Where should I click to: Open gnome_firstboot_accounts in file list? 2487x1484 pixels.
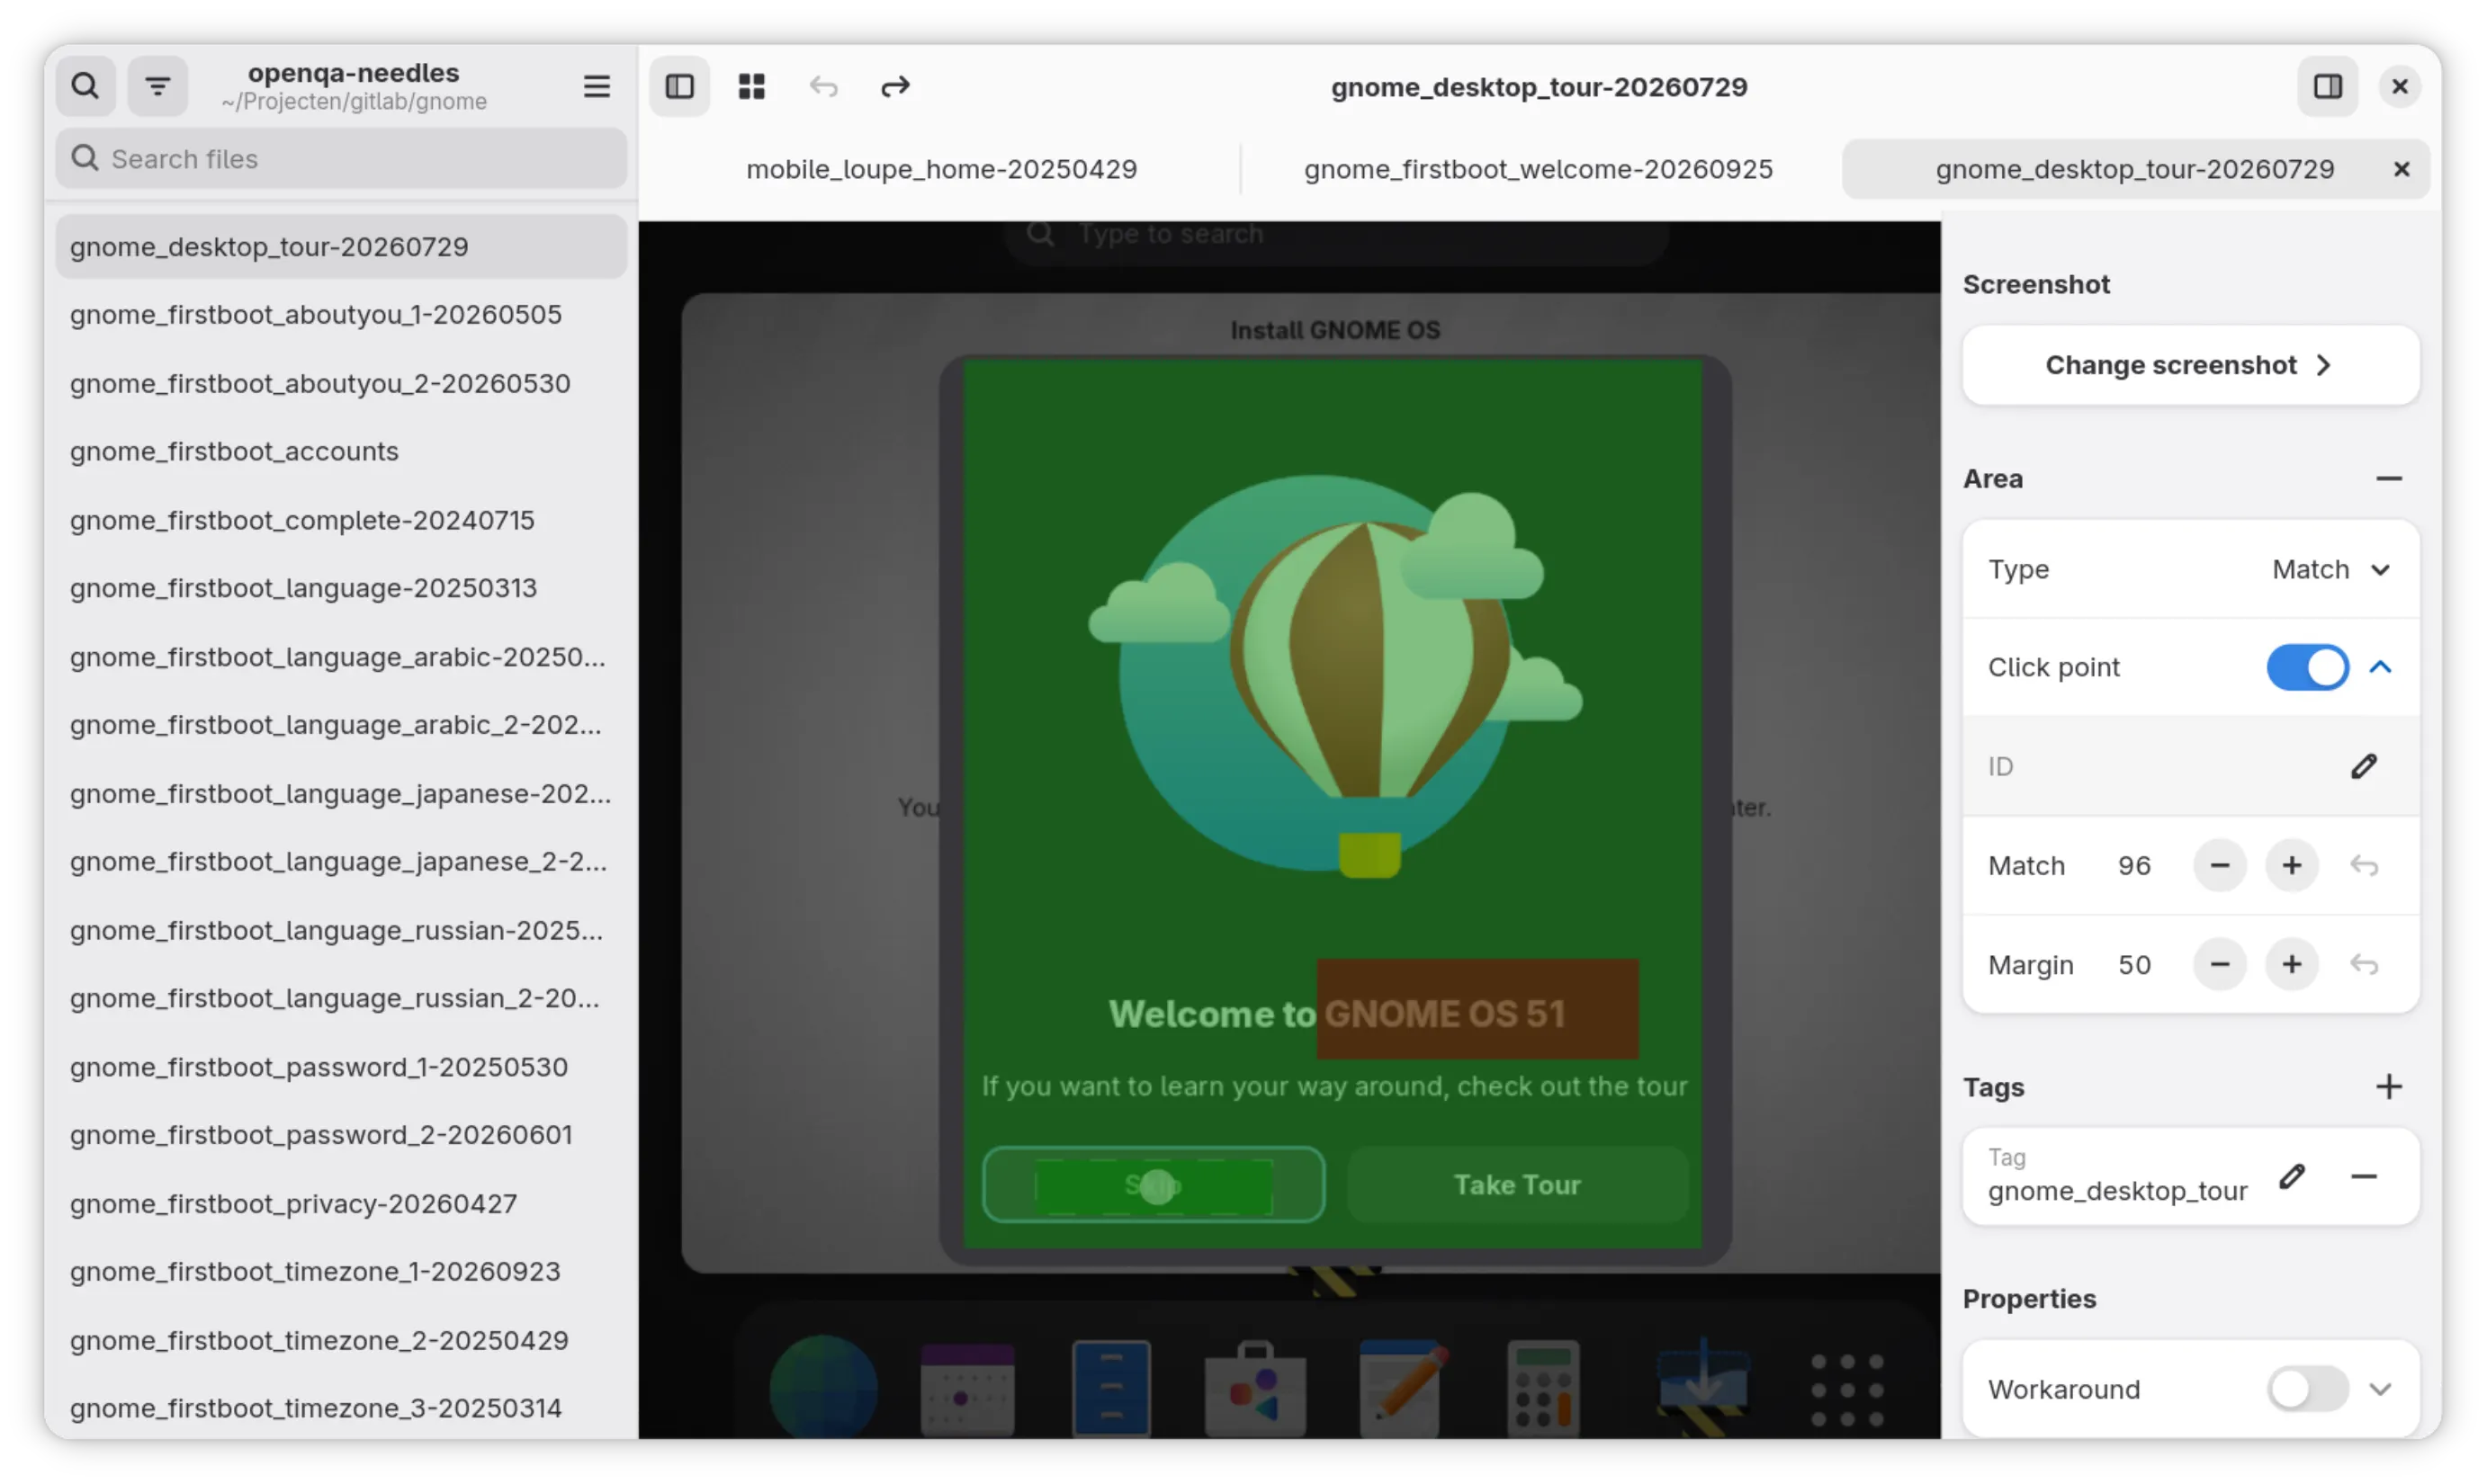coord(341,451)
